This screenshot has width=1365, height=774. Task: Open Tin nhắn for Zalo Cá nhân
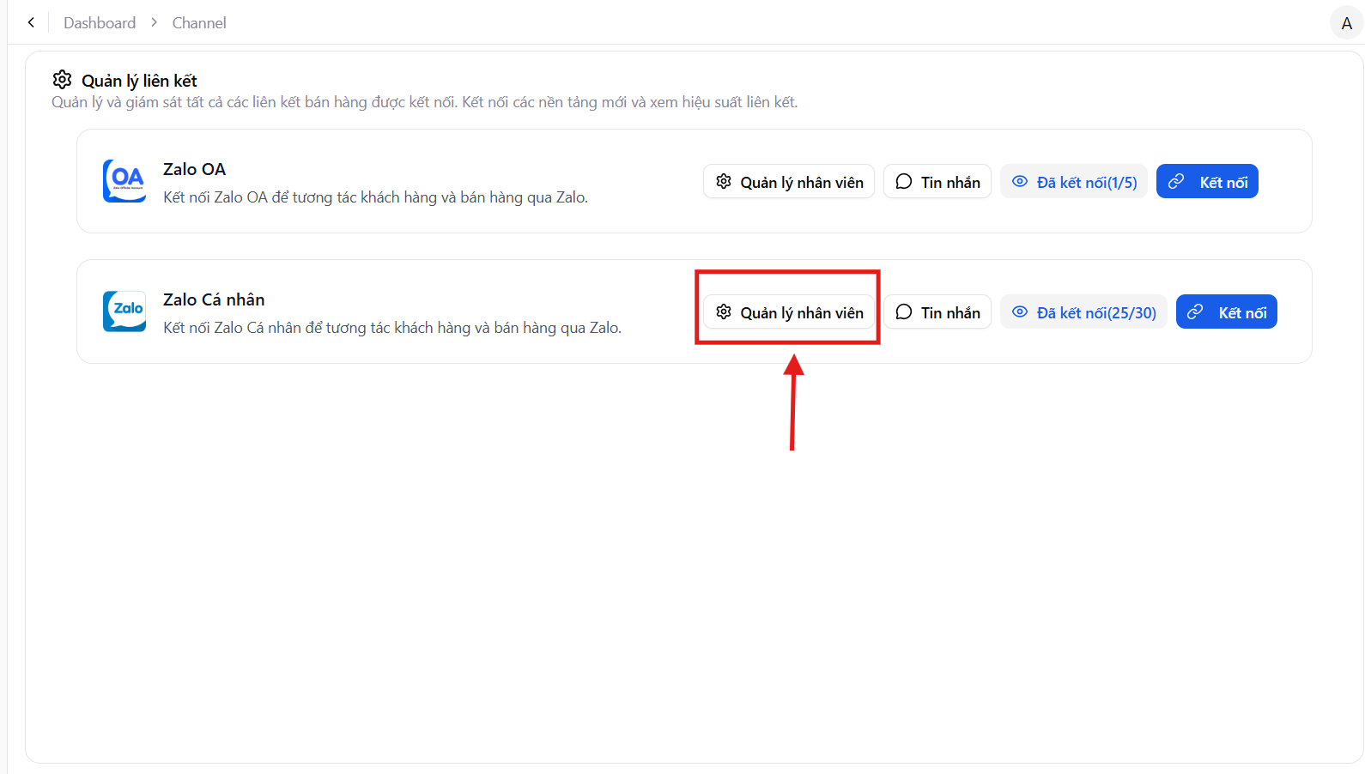pos(937,312)
